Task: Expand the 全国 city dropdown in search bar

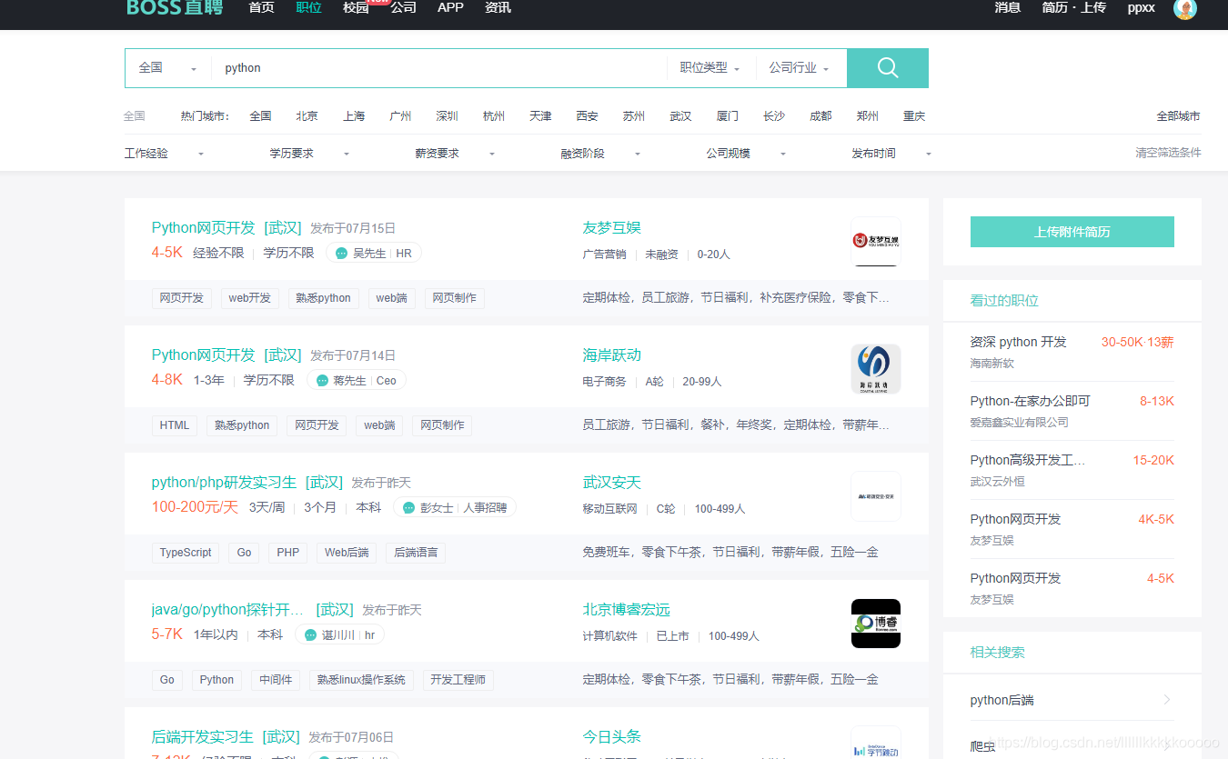Action: click(168, 68)
